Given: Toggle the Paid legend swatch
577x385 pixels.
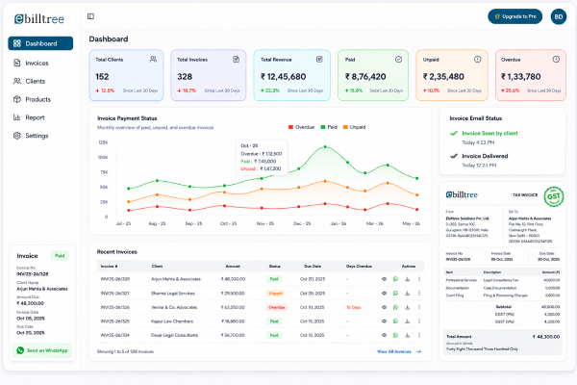Looking at the screenshot, I should (x=323, y=127).
